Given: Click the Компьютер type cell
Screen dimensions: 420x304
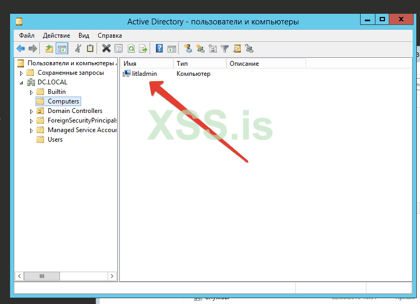Looking at the screenshot, I should [x=194, y=73].
